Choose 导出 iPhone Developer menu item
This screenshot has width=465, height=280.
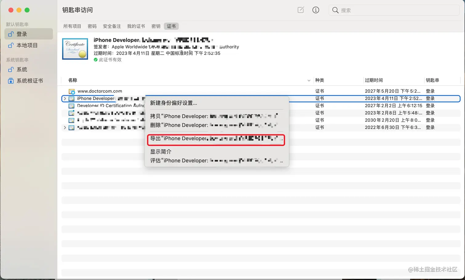(217, 138)
